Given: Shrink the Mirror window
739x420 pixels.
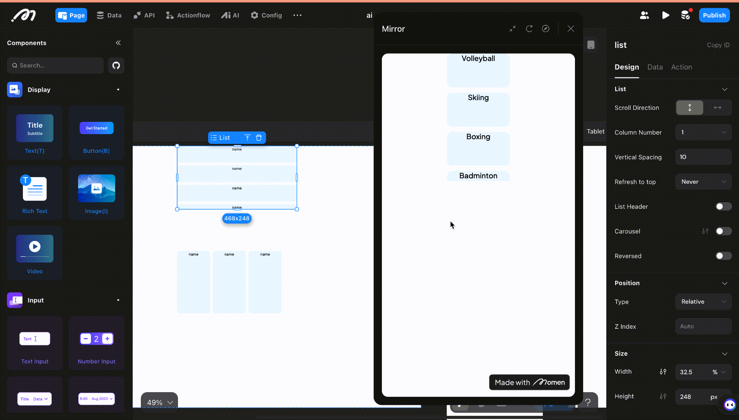Looking at the screenshot, I should point(513,29).
